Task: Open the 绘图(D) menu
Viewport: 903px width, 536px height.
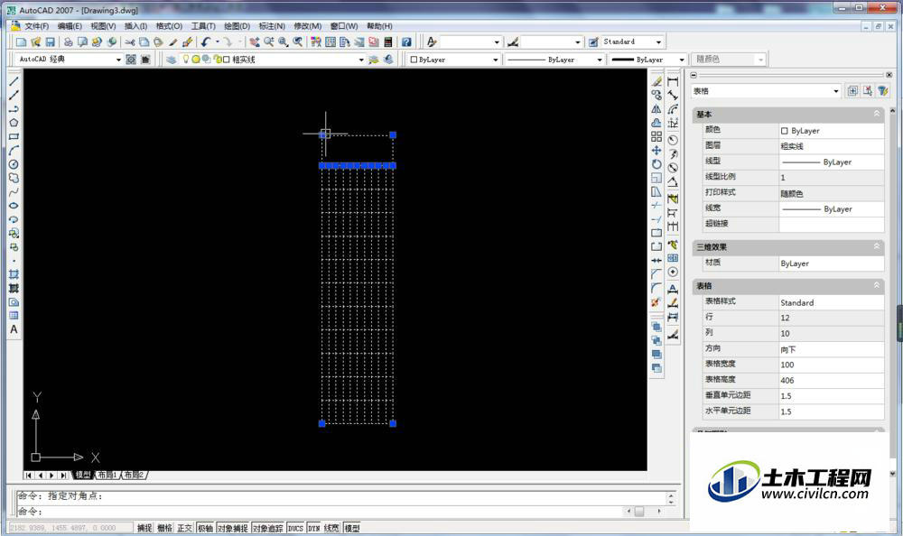Action: point(237,26)
